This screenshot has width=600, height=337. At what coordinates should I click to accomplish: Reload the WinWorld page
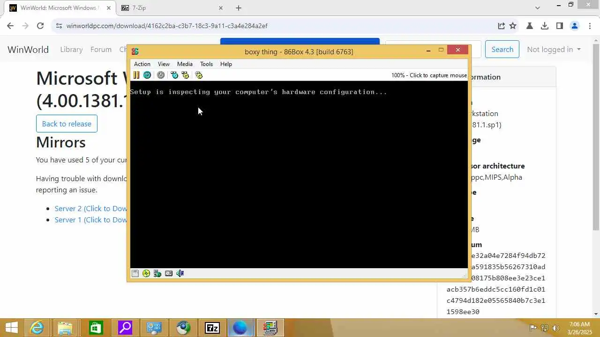point(40,26)
